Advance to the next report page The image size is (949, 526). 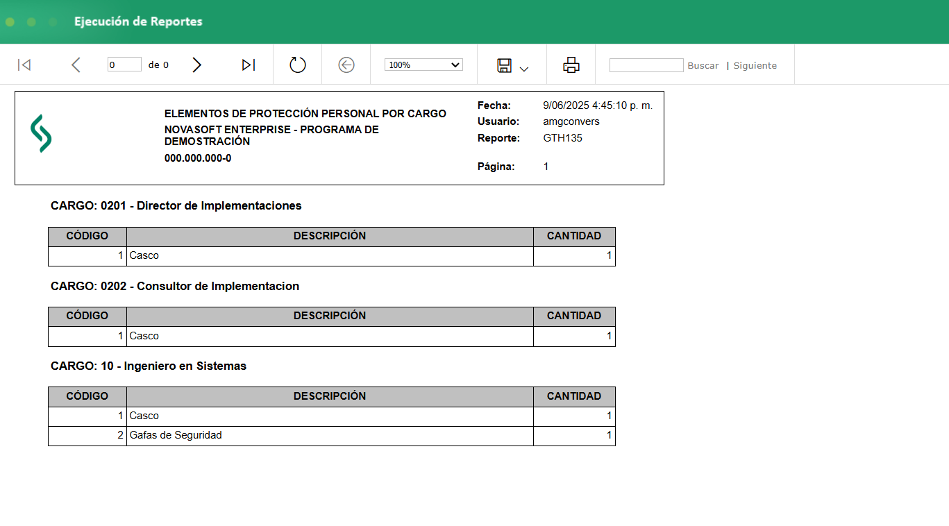pyautogui.click(x=197, y=65)
